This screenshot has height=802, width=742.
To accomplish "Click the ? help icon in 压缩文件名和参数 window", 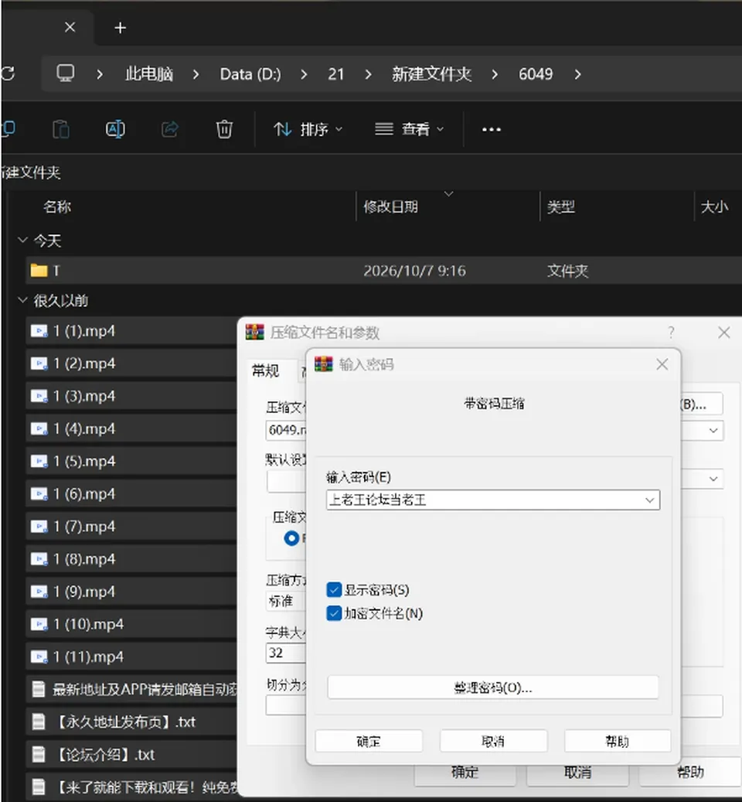I will [x=671, y=333].
